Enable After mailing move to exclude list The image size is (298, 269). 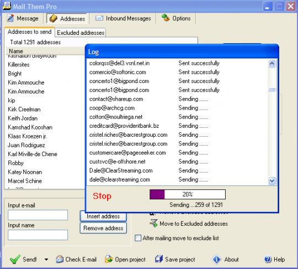[138, 238]
